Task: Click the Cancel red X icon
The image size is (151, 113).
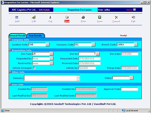Action: point(116,18)
